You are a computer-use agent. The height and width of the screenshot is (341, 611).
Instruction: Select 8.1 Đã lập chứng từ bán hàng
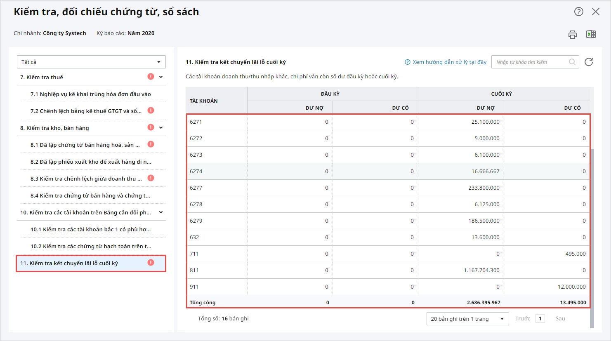pyautogui.click(x=93, y=145)
